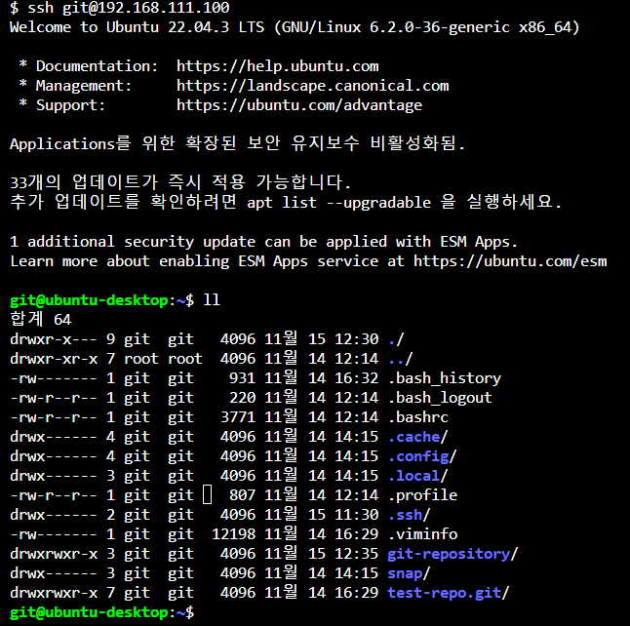
Task: Click the ssh git@192.168.111.100 command text
Action: click(129, 8)
